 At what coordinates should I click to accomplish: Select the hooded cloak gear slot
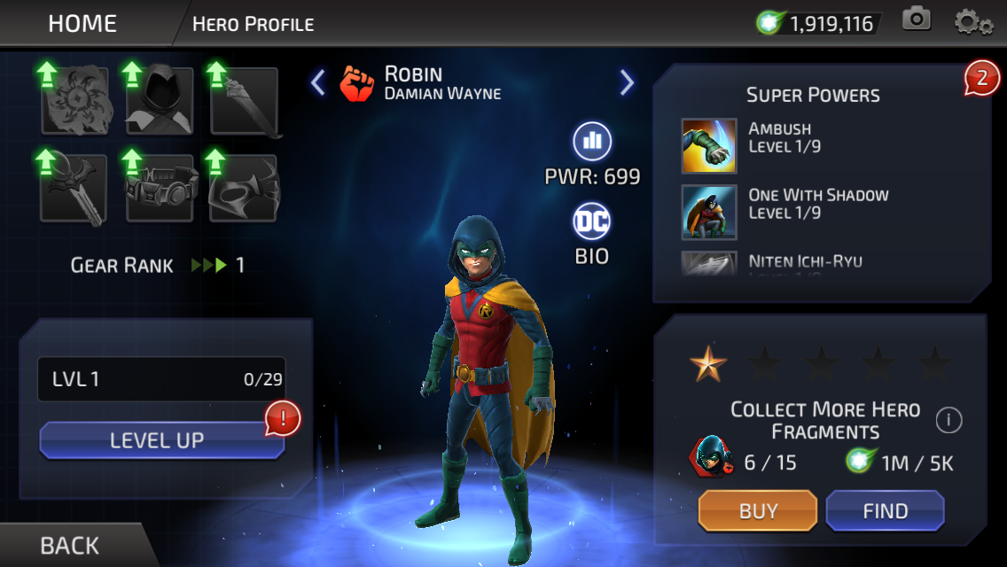[x=160, y=100]
